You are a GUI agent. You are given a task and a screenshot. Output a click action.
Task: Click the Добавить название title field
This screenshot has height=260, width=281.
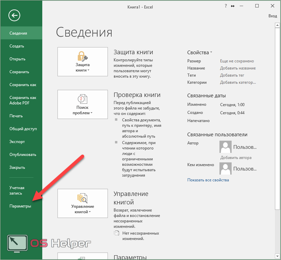point(238,68)
